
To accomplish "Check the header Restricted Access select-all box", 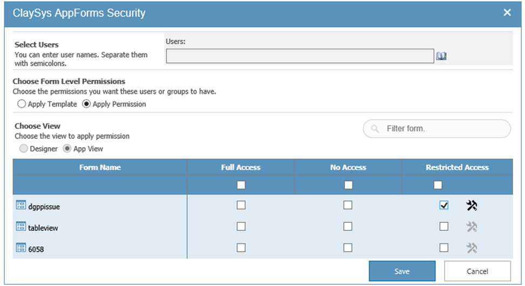I will click(438, 185).
